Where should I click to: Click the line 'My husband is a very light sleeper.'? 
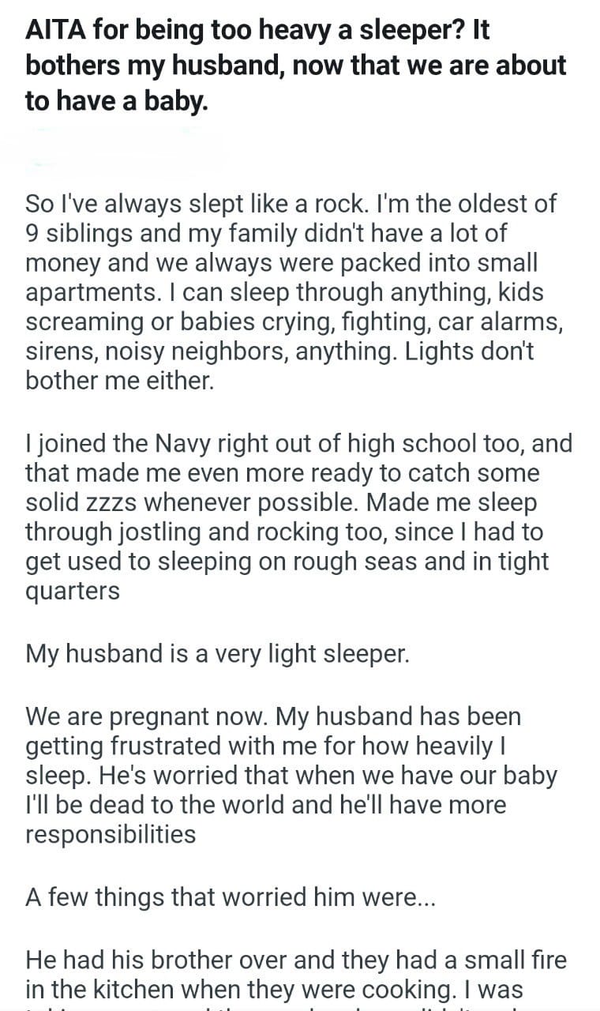tap(217, 654)
